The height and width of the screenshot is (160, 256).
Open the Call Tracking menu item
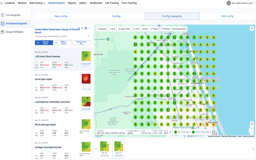[112, 3]
